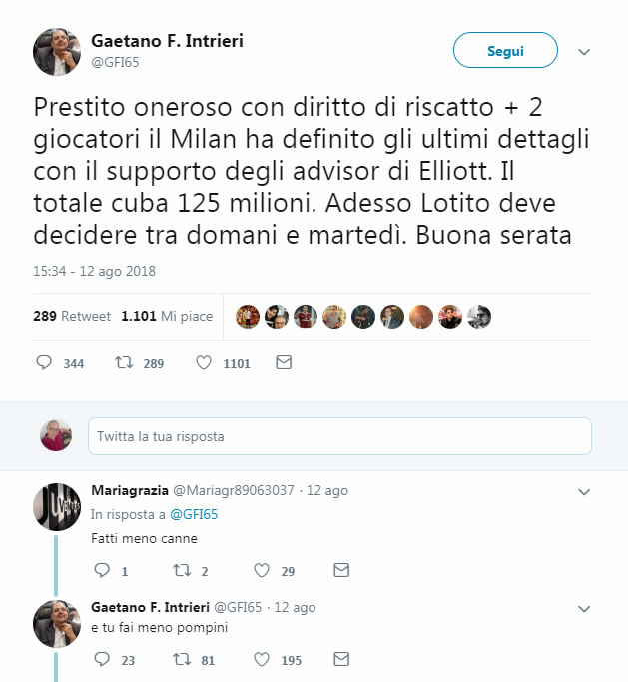This screenshot has width=628, height=682.
Task: Retweet the main tweet with 289 retweets
Action: pos(125,363)
